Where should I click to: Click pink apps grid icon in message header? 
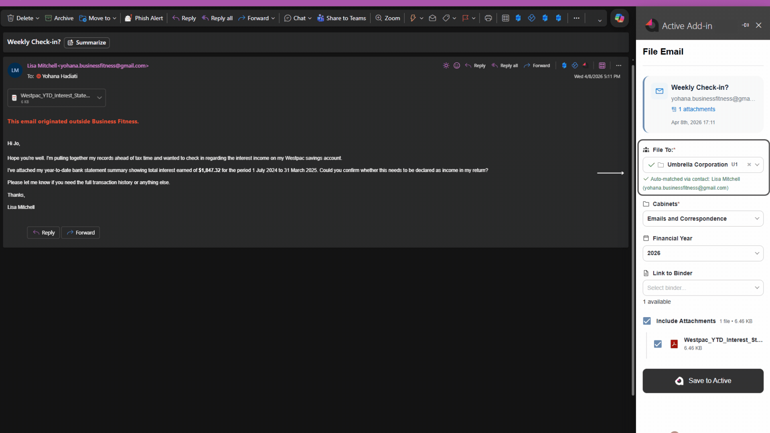coord(602,65)
